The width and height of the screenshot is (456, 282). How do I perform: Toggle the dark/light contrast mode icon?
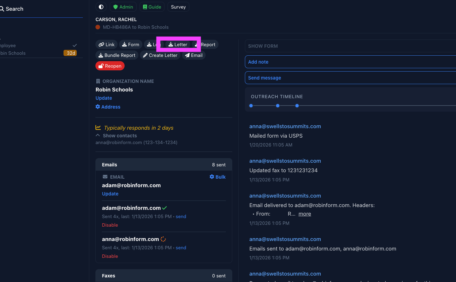click(x=101, y=7)
